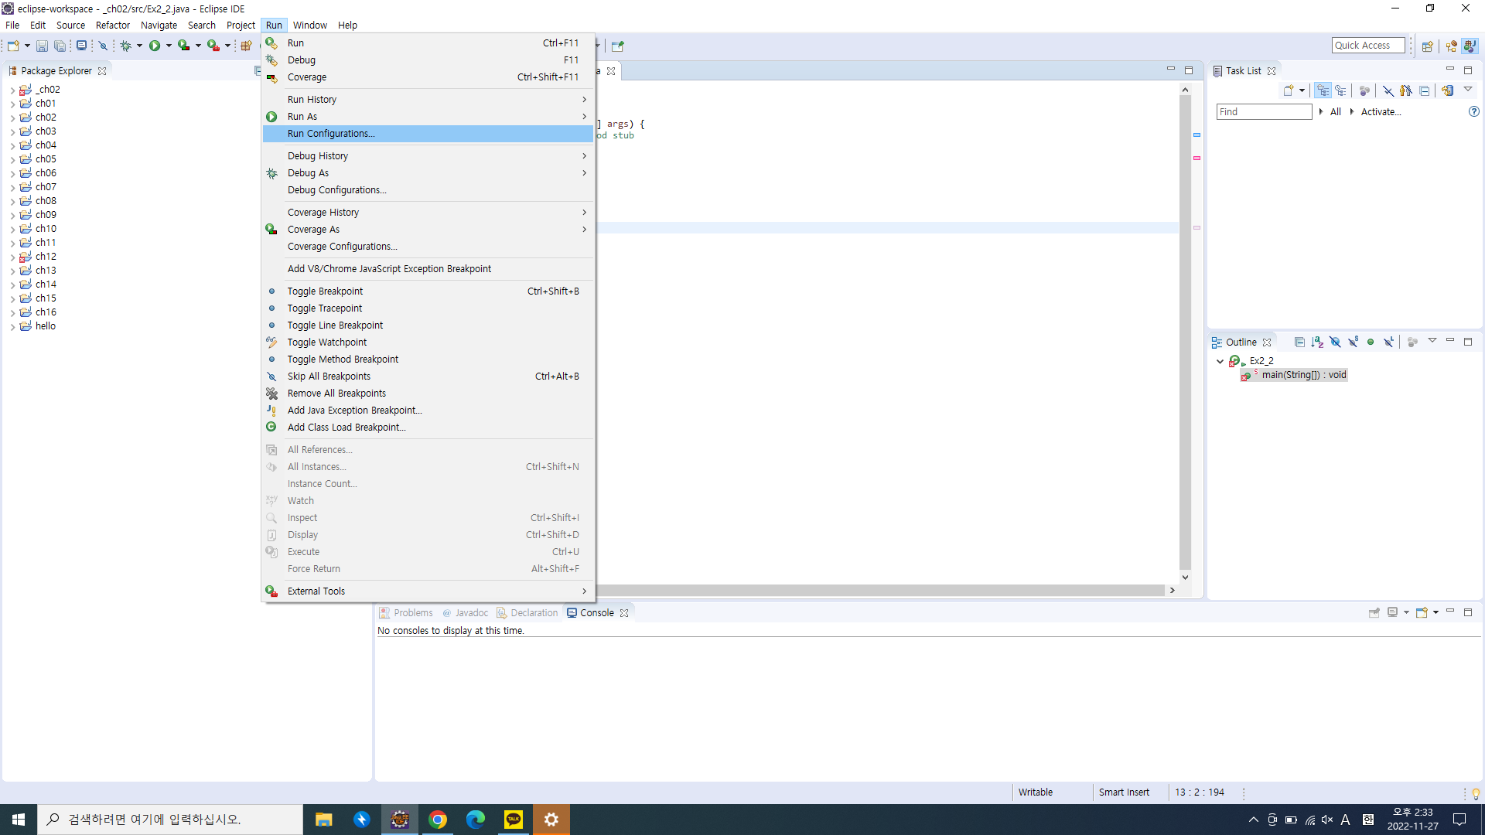Click the green Run toolbar button
The width and height of the screenshot is (1485, 835).
[155, 46]
